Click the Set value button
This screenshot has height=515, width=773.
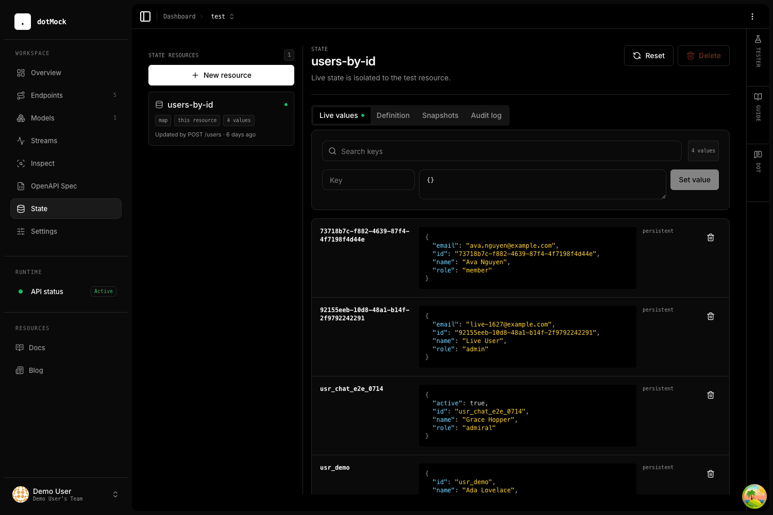(695, 180)
